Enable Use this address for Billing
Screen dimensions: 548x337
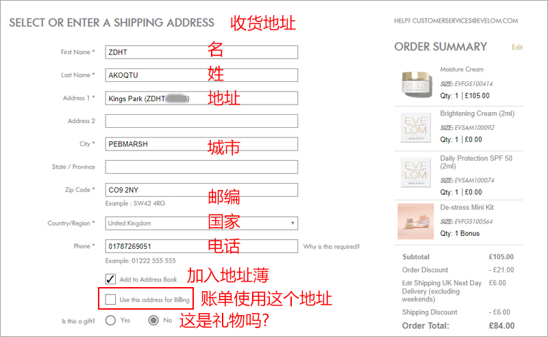click(110, 299)
